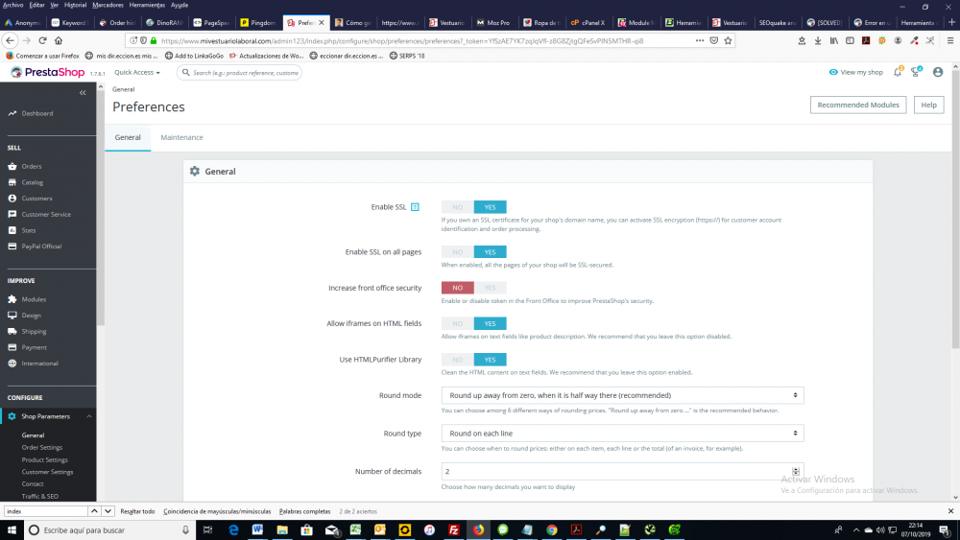This screenshot has height=540, width=960.
Task: Set Use HTMLPurifier Library to YES
Action: 490,360
